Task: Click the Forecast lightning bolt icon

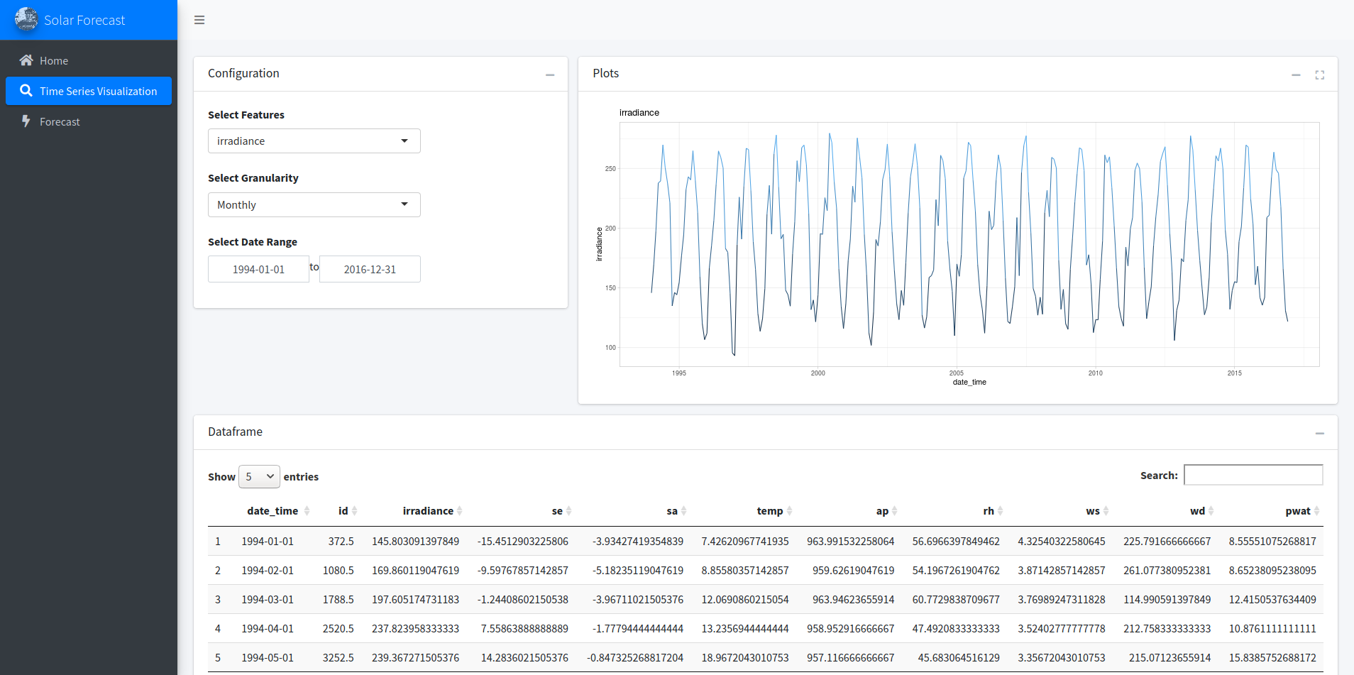Action: [26, 121]
